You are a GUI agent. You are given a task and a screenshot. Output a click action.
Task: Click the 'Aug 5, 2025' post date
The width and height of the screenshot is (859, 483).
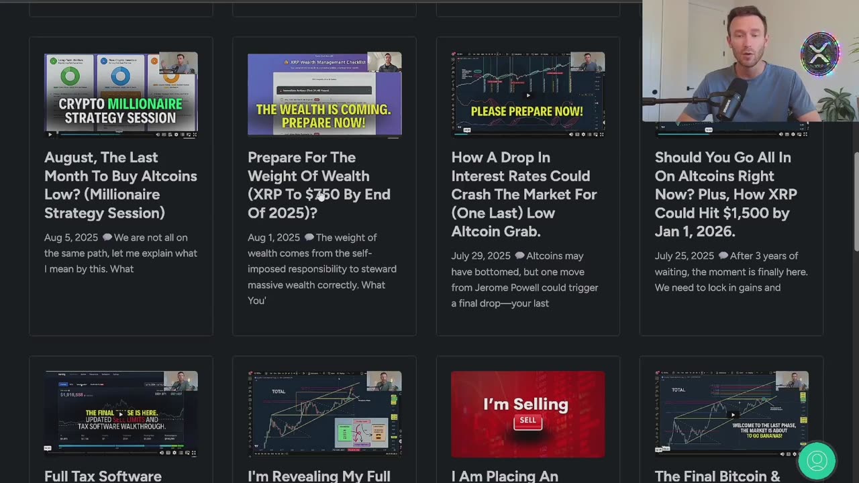pos(70,237)
